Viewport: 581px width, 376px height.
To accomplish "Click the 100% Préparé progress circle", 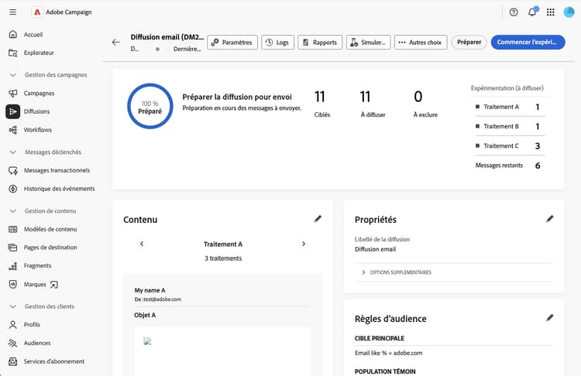I will [x=150, y=106].
